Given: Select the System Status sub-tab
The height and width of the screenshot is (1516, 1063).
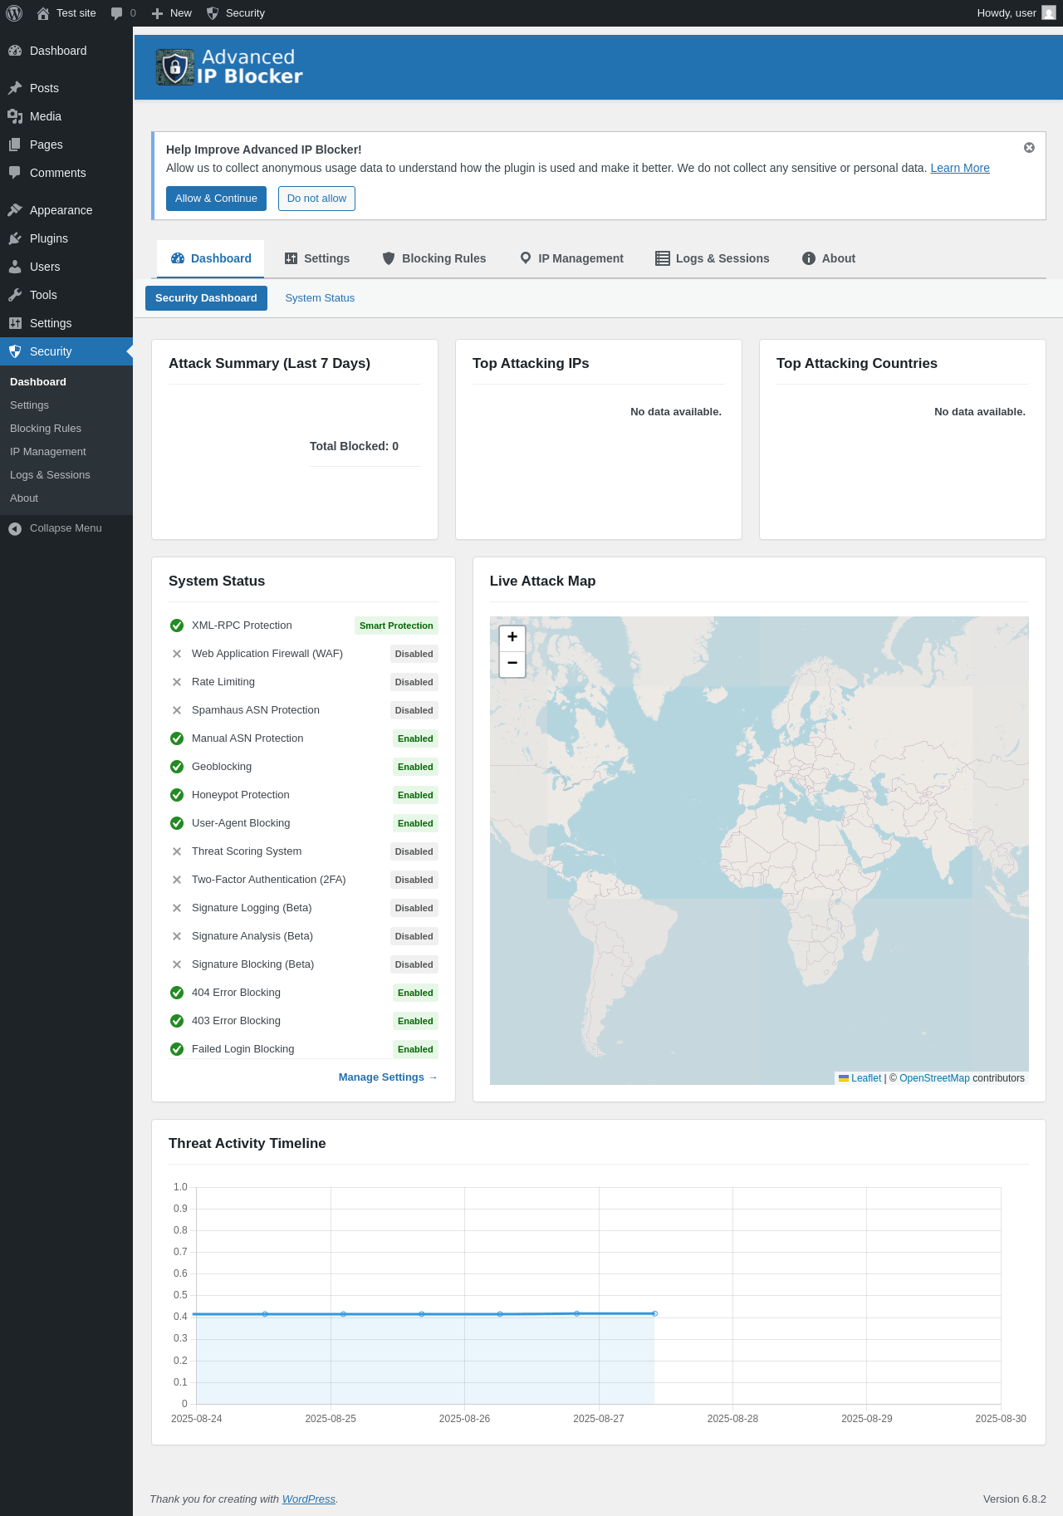Looking at the screenshot, I should click(320, 298).
